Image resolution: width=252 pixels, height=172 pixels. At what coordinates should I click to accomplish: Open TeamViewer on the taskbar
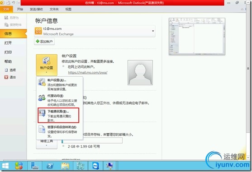point(95,166)
